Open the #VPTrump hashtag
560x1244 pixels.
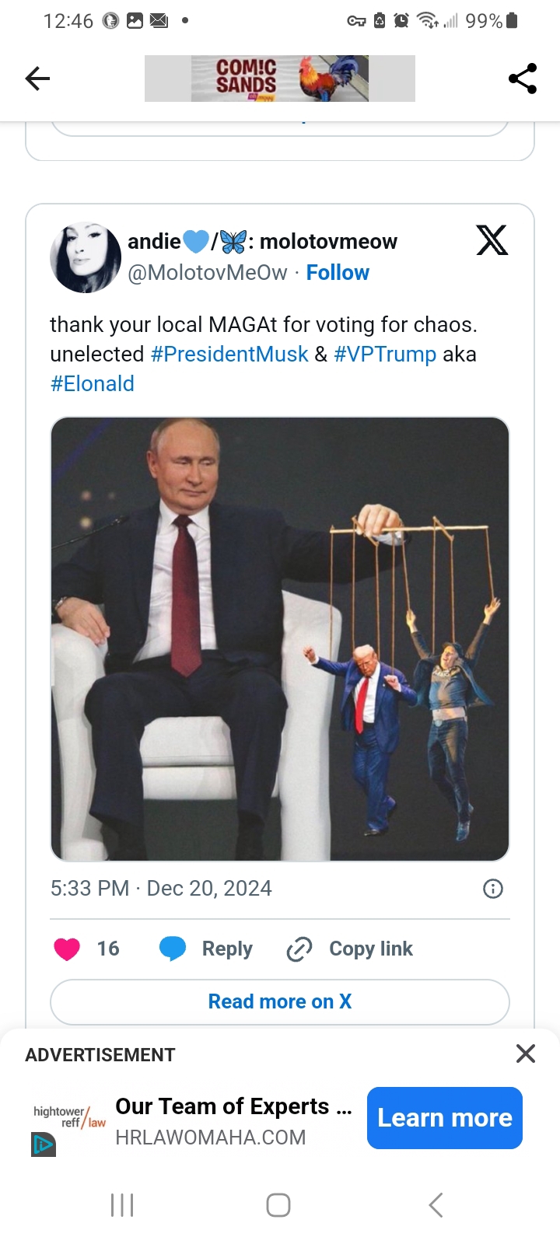pyautogui.click(x=385, y=355)
